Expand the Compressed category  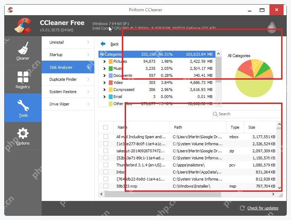104,90
